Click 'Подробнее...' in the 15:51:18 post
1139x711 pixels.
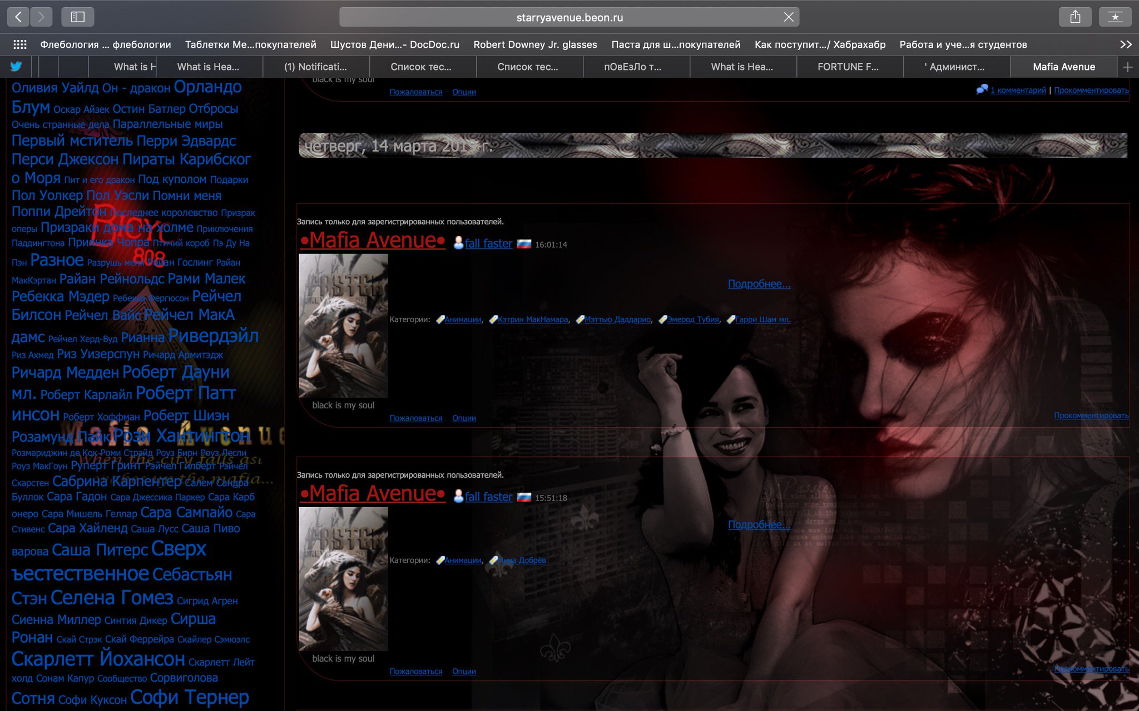pyautogui.click(x=759, y=525)
